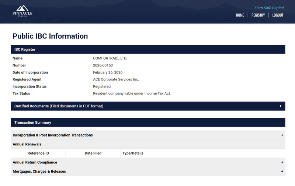Collapse the Annual Renewals section
This screenshot has height=186, width=295.
(148, 144)
